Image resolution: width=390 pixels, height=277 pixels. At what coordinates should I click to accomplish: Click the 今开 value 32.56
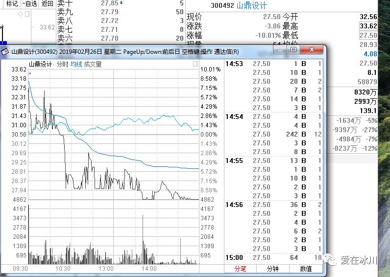pos(368,17)
